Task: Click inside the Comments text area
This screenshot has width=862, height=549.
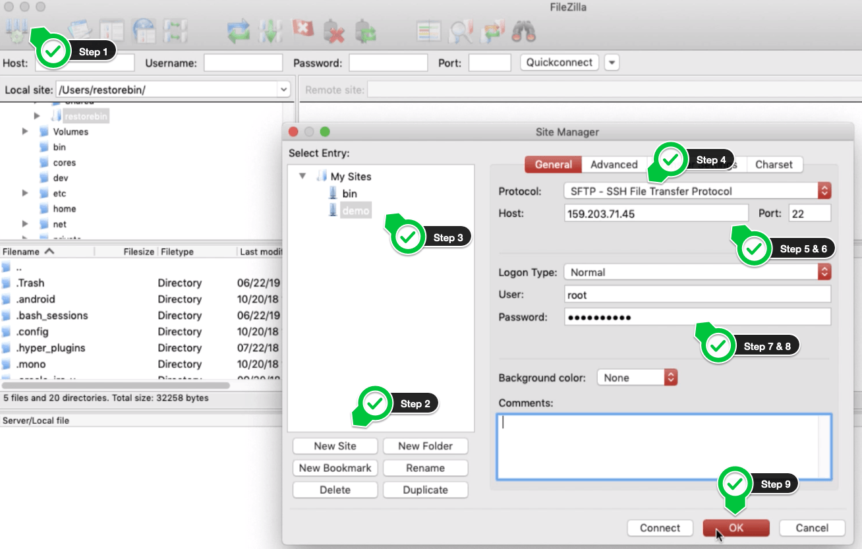Action: (664, 446)
